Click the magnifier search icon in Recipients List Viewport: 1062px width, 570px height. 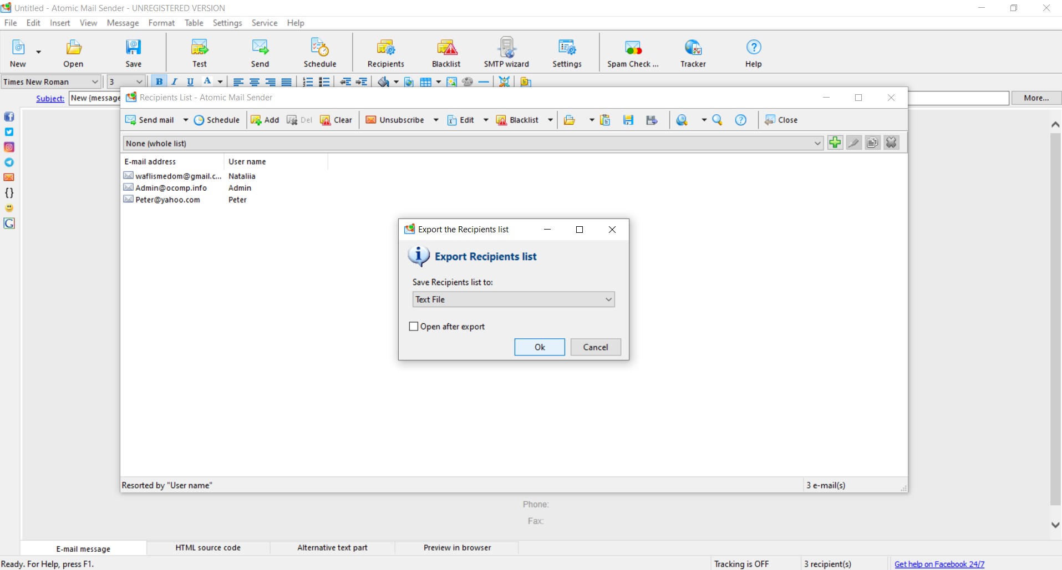click(x=717, y=120)
